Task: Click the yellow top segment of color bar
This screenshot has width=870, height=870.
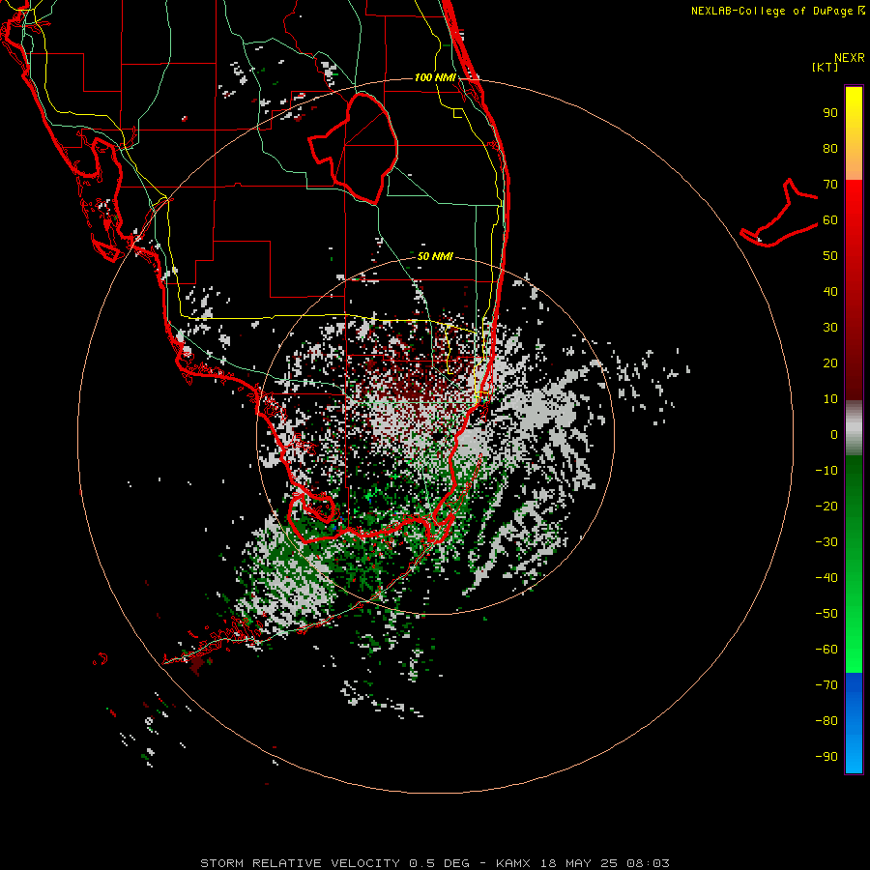Action: (854, 133)
